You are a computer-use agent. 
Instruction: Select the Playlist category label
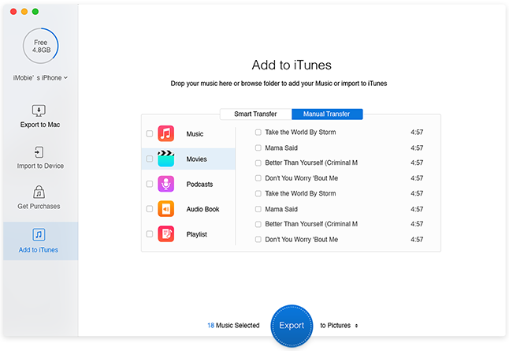196,234
